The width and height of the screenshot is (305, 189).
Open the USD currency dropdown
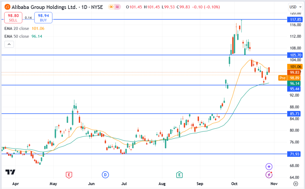click(x=295, y=7)
